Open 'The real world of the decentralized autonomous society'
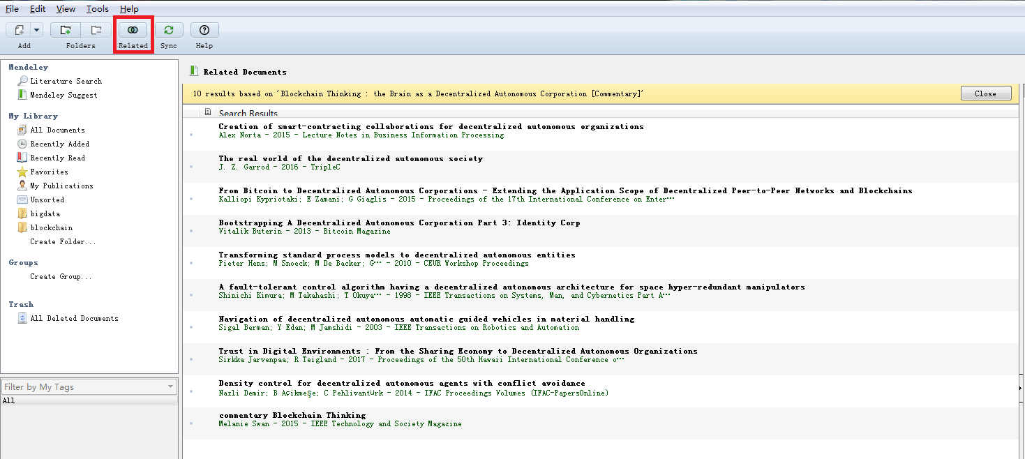 [x=350, y=158]
